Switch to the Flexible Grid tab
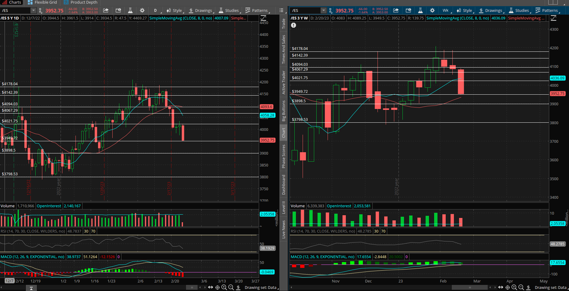569x291 pixels. (x=42, y=2)
